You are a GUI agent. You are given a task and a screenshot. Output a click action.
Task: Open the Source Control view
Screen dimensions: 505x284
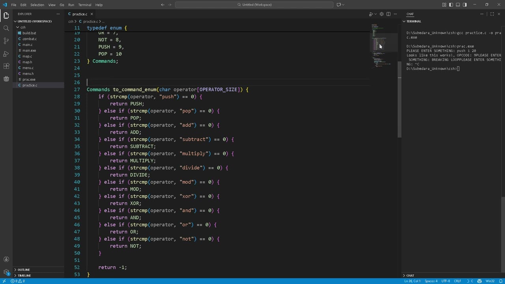point(6,41)
